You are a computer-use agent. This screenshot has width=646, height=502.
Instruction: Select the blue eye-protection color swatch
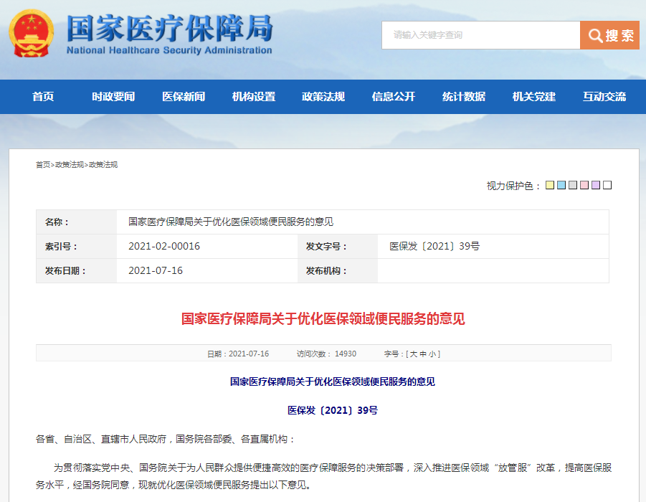point(561,185)
